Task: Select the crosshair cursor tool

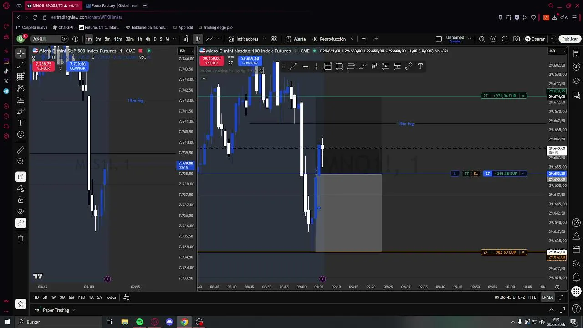Action: pos(20,53)
